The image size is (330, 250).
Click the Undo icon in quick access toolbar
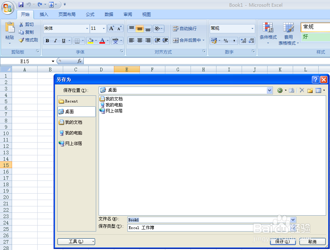[29, 4]
